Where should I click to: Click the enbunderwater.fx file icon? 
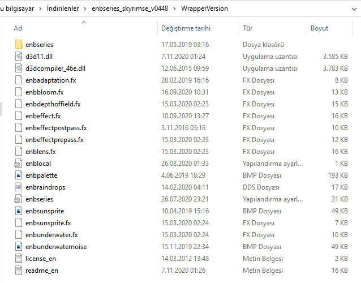coord(19,235)
